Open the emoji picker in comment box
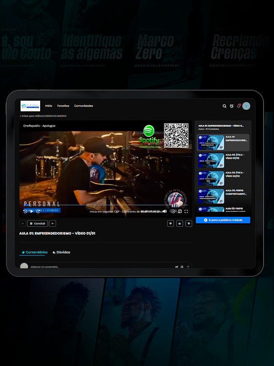Image resolution: width=274 pixels, height=366 pixels. pyautogui.click(x=182, y=267)
